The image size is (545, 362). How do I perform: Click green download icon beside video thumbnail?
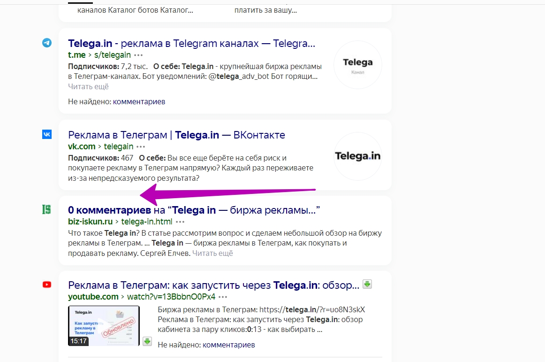tap(147, 341)
